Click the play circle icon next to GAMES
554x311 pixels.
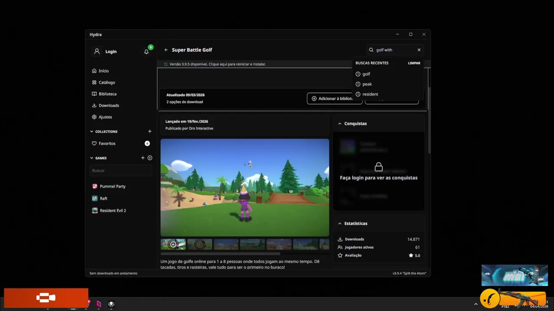[x=150, y=158]
